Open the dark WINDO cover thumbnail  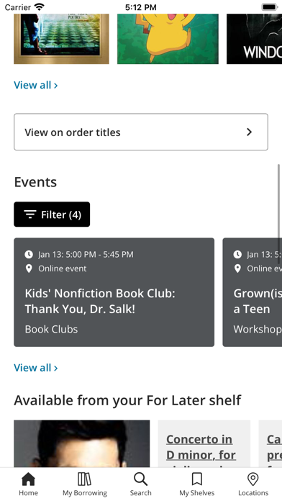click(254, 39)
